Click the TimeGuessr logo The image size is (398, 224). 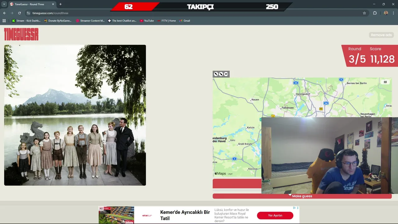click(x=21, y=34)
